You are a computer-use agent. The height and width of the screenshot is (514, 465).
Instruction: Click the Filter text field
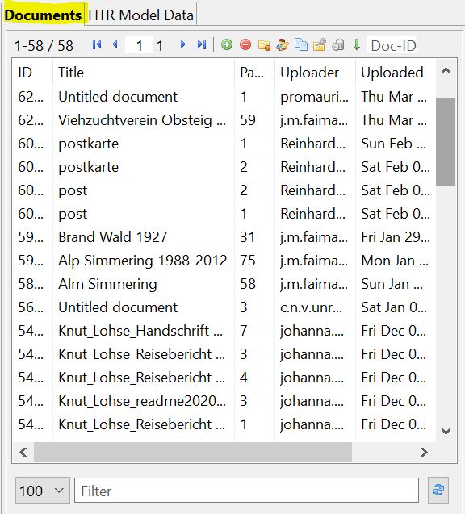[x=246, y=491]
